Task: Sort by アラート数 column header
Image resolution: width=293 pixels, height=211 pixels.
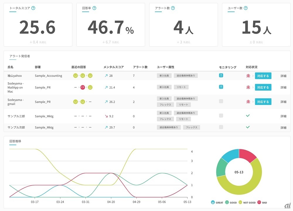Action: tap(140, 67)
